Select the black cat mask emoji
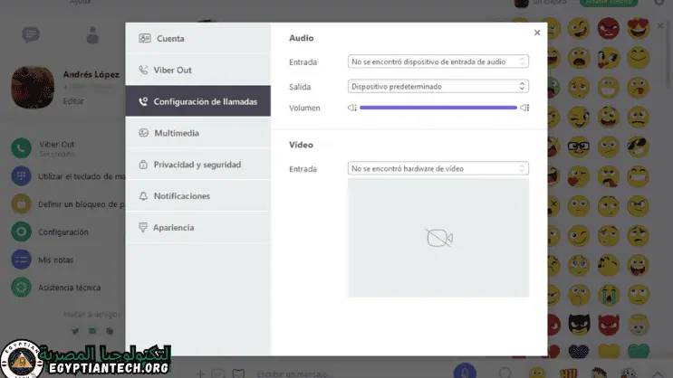Viewport: 673px width, 378px height. pyautogui.click(x=579, y=324)
